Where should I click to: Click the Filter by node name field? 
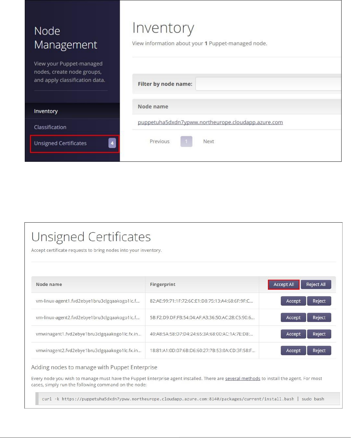(268, 84)
